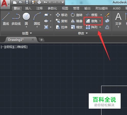Open the 修剪 dropdown arrow
Viewport: 127px width, 115px height.
point(101,15)
